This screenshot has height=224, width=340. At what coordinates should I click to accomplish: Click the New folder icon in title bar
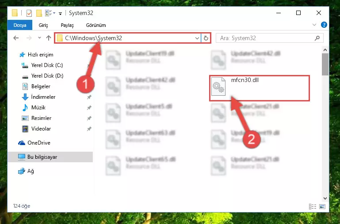coord(39,13)
